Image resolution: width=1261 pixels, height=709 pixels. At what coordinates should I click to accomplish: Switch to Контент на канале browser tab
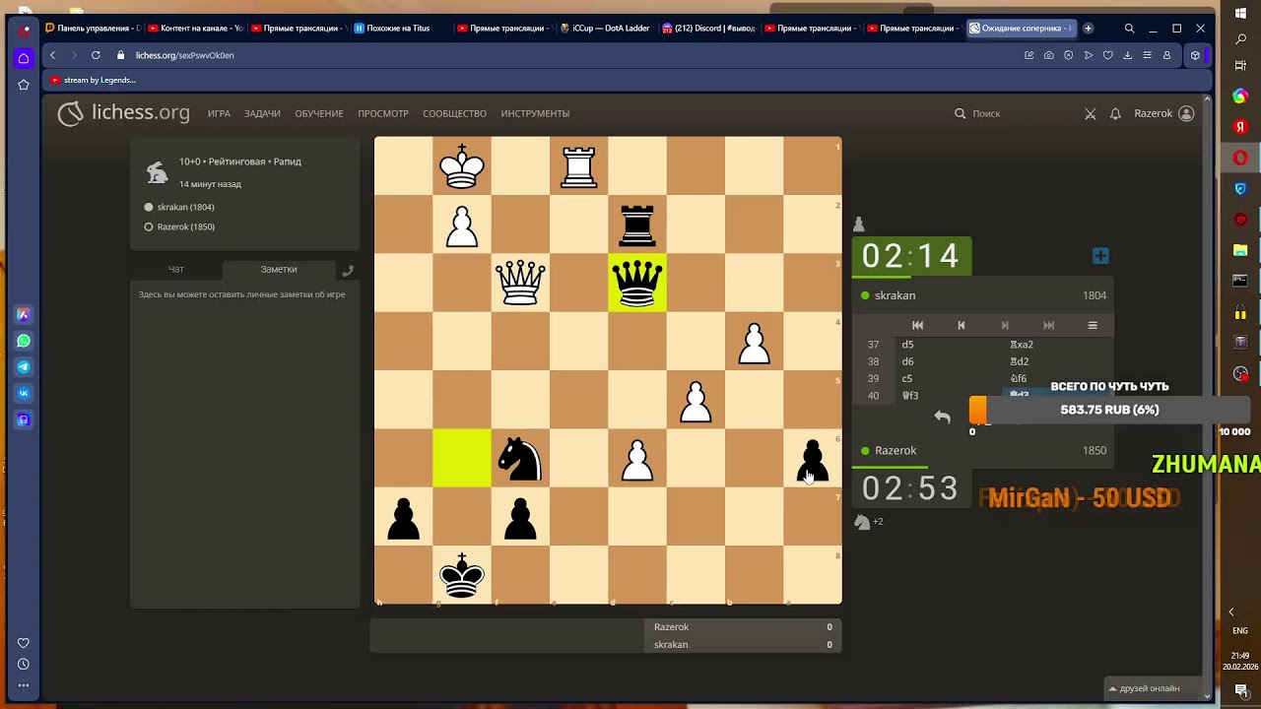tap(196, 28)
